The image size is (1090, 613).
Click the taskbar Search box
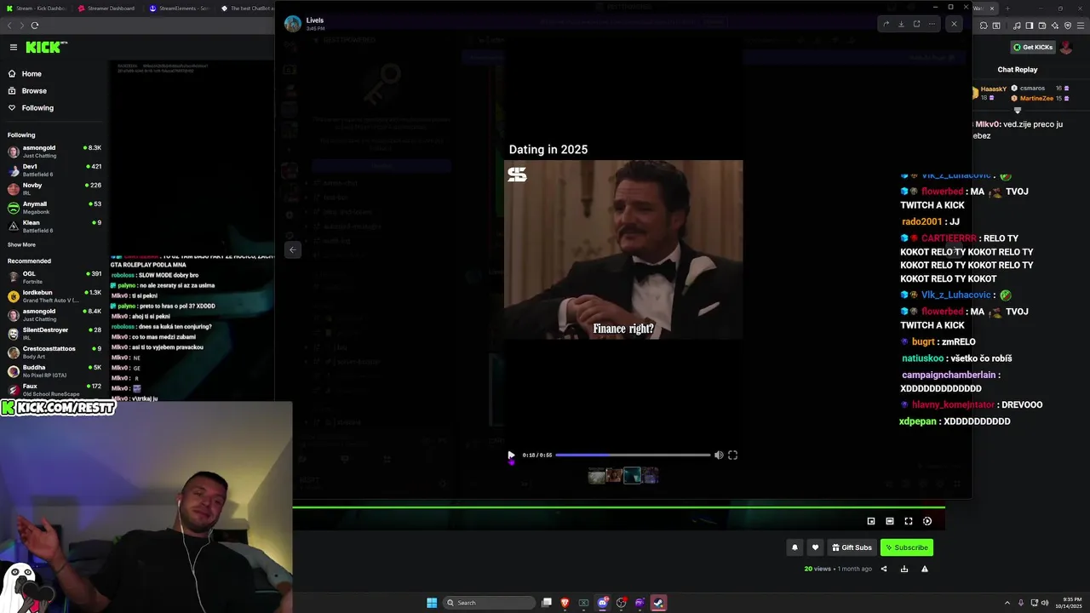[x=489, y=603]
